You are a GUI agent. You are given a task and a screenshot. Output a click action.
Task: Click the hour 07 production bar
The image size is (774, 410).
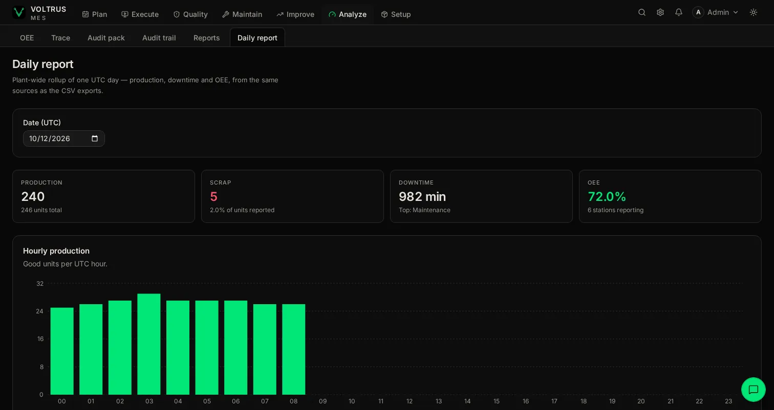pyautogui.click(x=265, y=350)
